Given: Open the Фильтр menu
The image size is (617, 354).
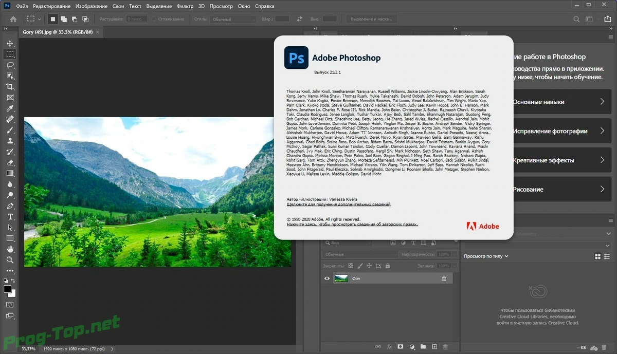Looking at the screenshot, I should 185,6.
